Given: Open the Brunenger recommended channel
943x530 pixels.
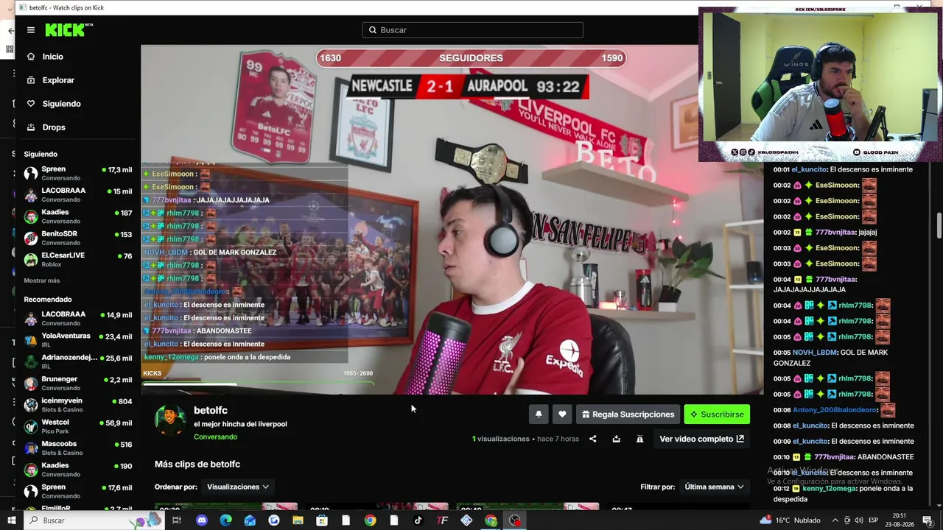Looking at the screenshot, I should click(x=78, y=383).
